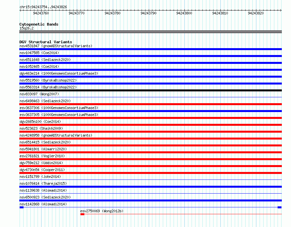Viewport: 291px width, 227px height.
Task: Click the red bar of dgv4730n54
Action: point(150,173)
